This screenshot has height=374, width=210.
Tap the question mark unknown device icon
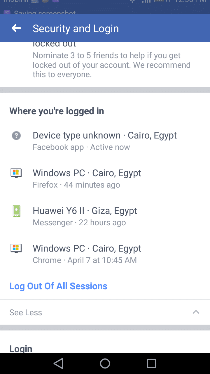(16, 136)
